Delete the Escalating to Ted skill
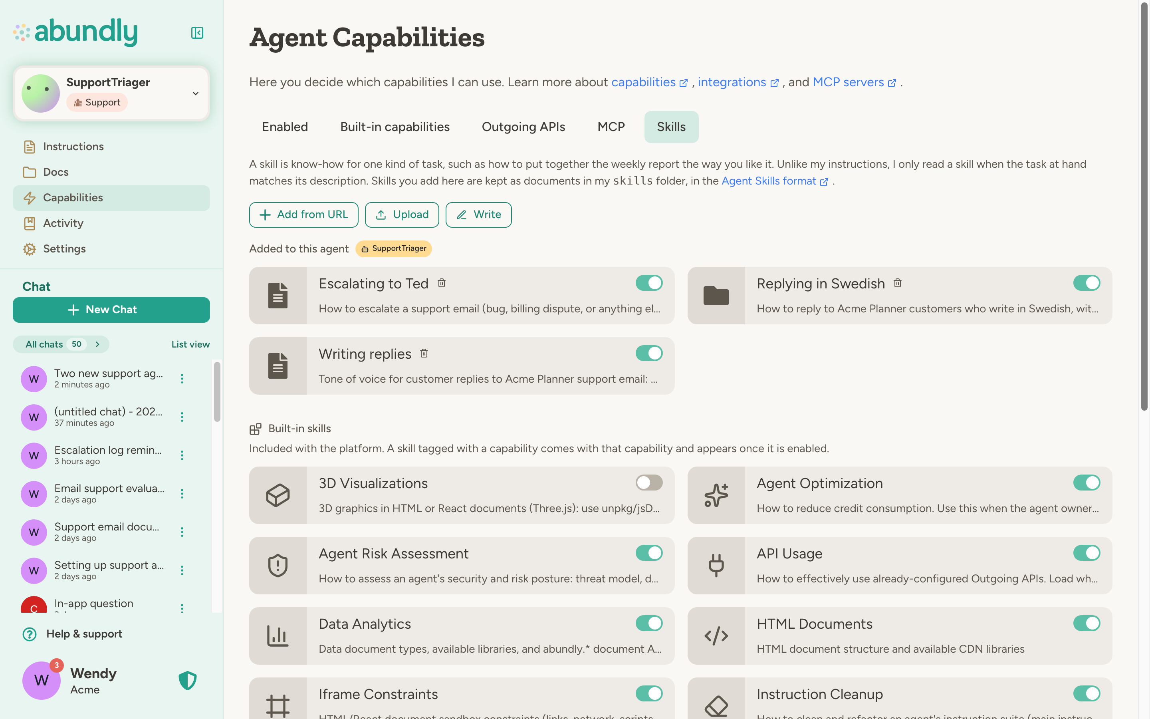1150x719 pixels. pos(442,283)
